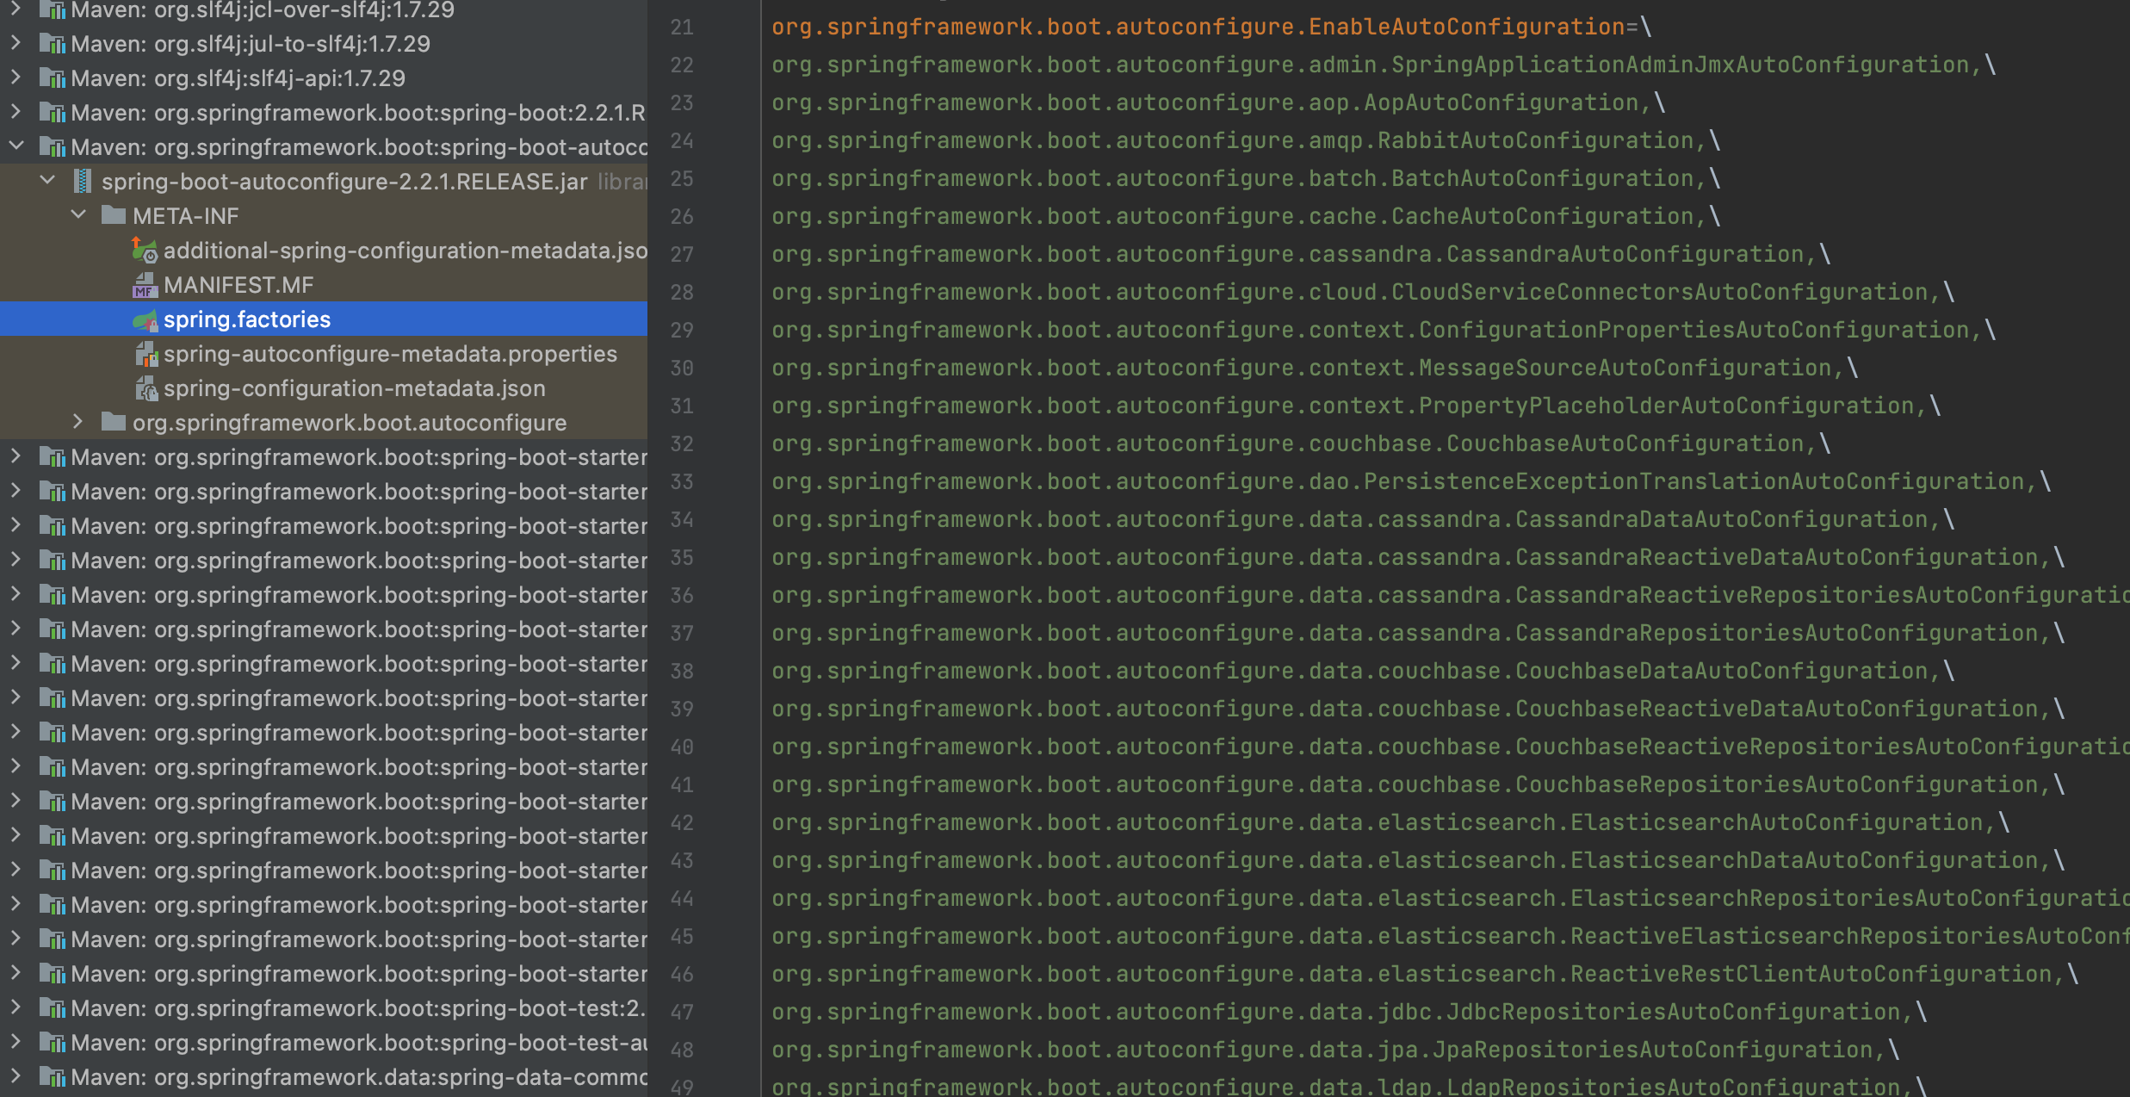2130x1097 pixels.
Task: Click EnableAutoConfiguration key on line 21
Action: [x=1198, y=27]
